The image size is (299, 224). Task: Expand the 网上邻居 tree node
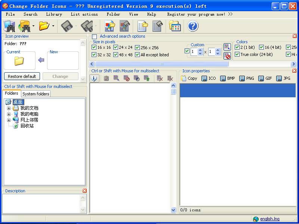point(9,120)
